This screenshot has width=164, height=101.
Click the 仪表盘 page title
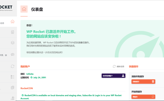[x=37, y=9]
